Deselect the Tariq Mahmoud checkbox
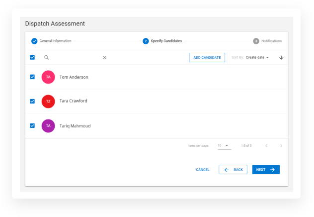This screenshot has width=314, height=217. 32,126
